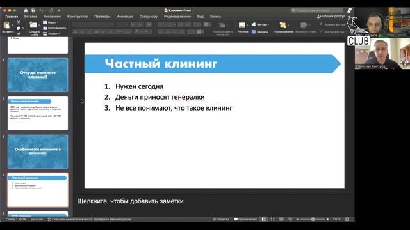This screenshot has height=230, width=410.
Task: Click the feedback icon beside the search field
Action: point(350,10)
